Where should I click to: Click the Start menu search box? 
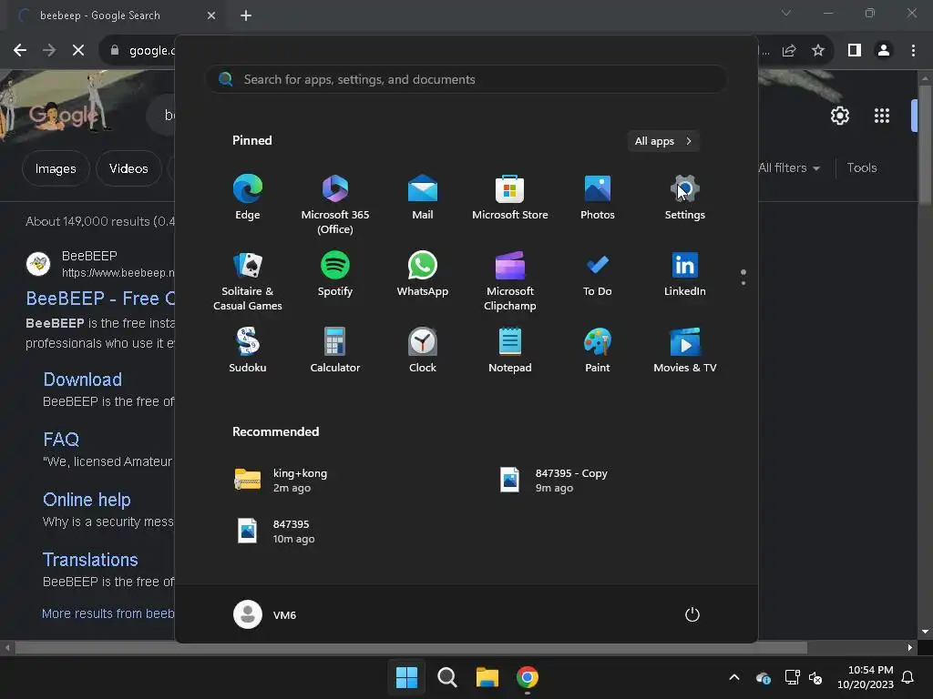click(466, 79)
